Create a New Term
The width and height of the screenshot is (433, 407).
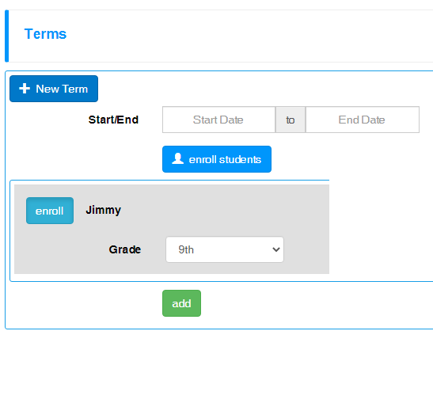click(x=54, y=89)
